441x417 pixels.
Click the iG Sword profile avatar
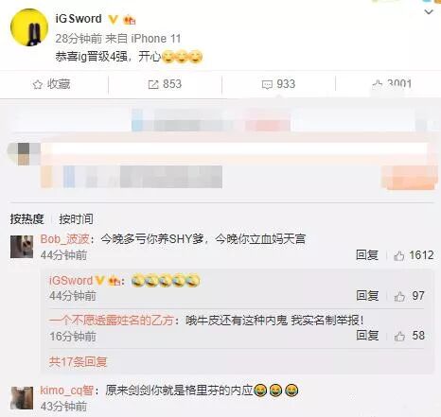(x=29, y=27)
